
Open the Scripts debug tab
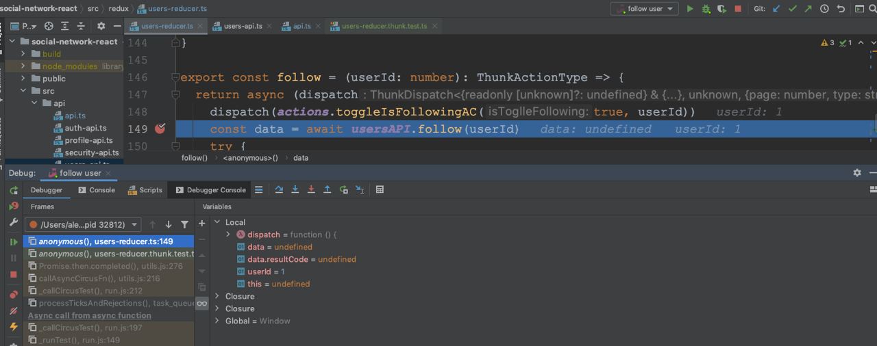click(x=145, y=190)
